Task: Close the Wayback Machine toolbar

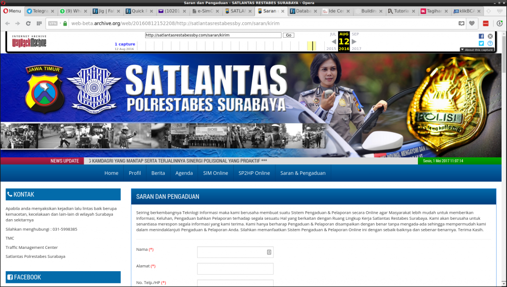Action: pyautogui.click(x=490, y=36)
